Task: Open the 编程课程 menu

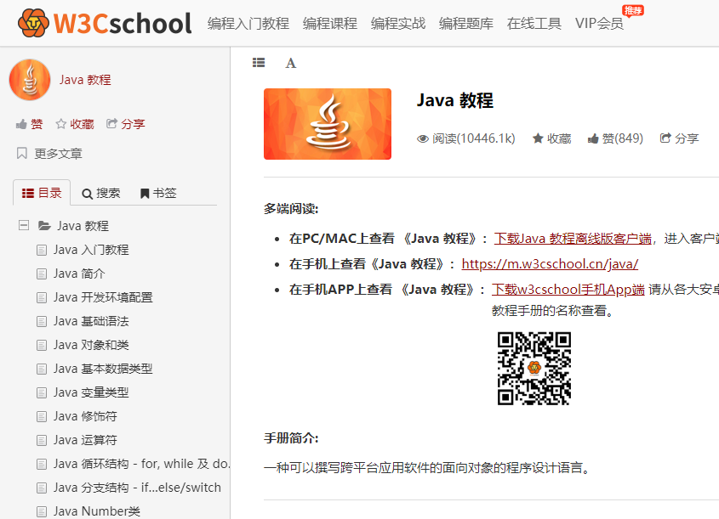Action: pos(329,23)
